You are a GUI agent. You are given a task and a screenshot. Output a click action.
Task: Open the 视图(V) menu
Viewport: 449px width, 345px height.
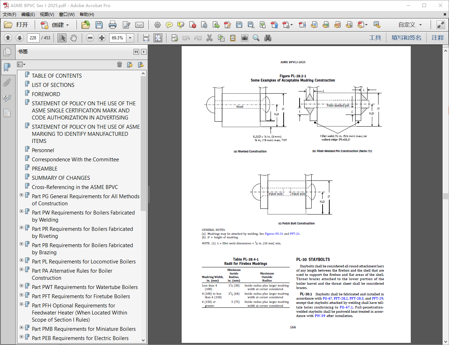47,14
